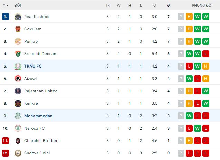The height and width of the screenshot is (160, 220).
Task: Open the Neroca FC team link
Action: [x=34, y=128]
